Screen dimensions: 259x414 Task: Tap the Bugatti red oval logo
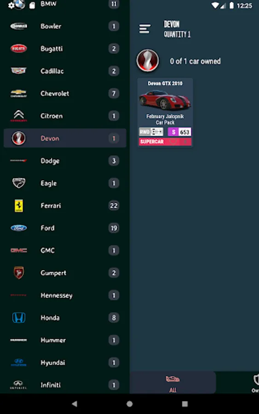click(x=18, y=49)
